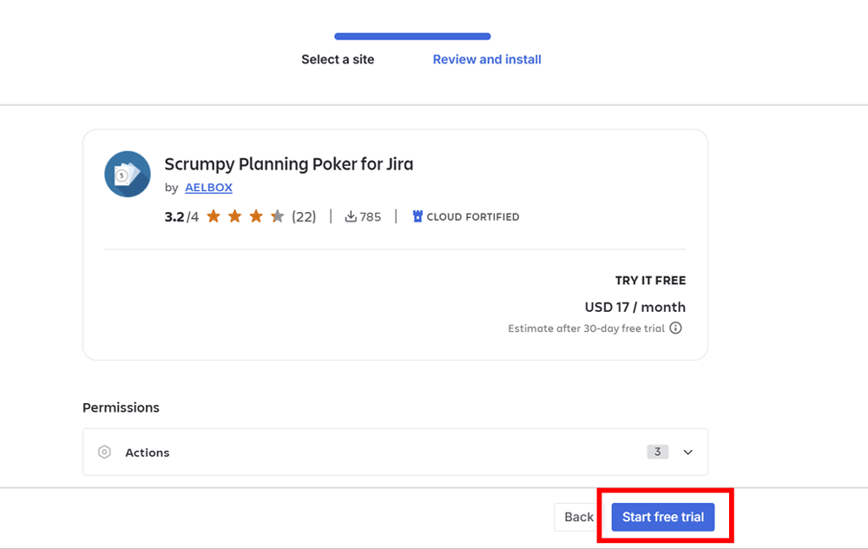Screen dimensions: 868x549
Task: Click the Back button
Action: [579, 518]
